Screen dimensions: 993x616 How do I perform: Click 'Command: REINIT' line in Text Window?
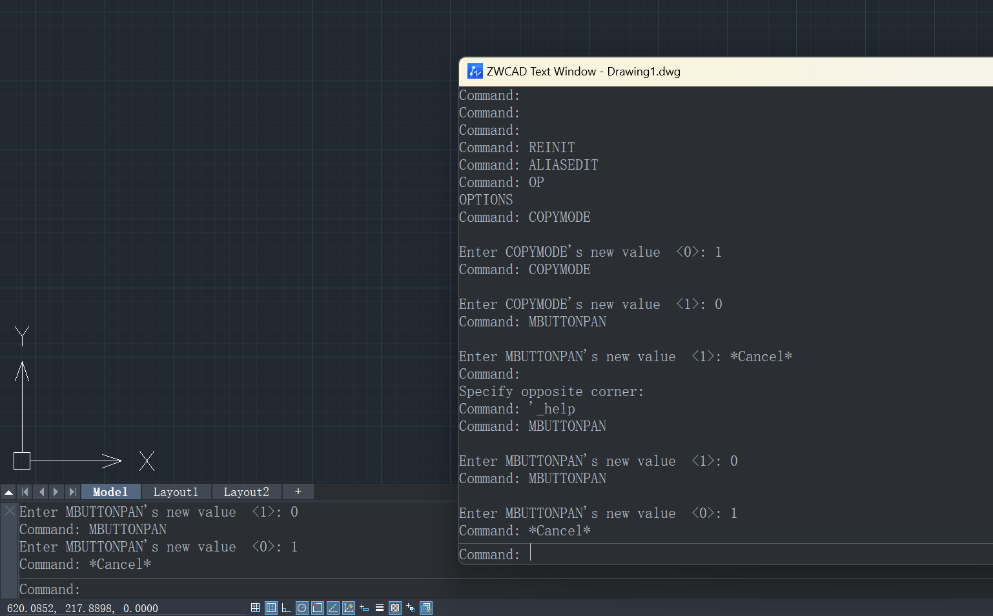click(517, 148)
